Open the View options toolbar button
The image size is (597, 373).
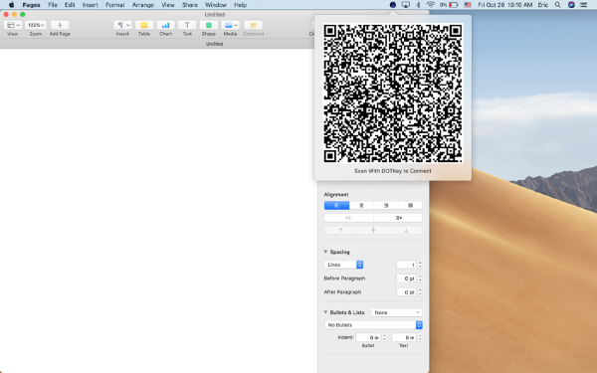pos(13,25)
